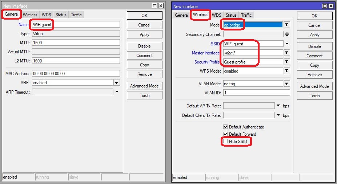Expand the Master Interface dropdown list
Screen dimensions: 337x184
[287, 53]
